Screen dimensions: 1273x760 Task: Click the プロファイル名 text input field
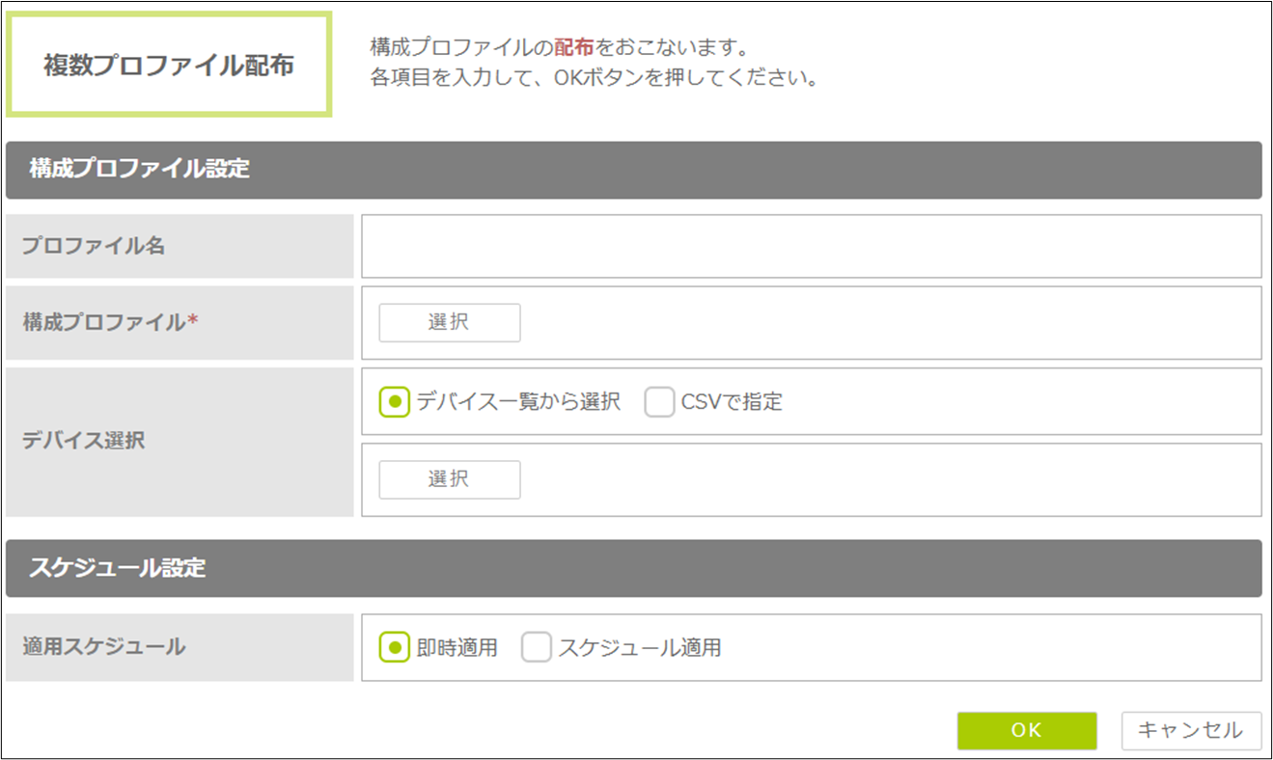pyautogui.click(x=811, y=246)
